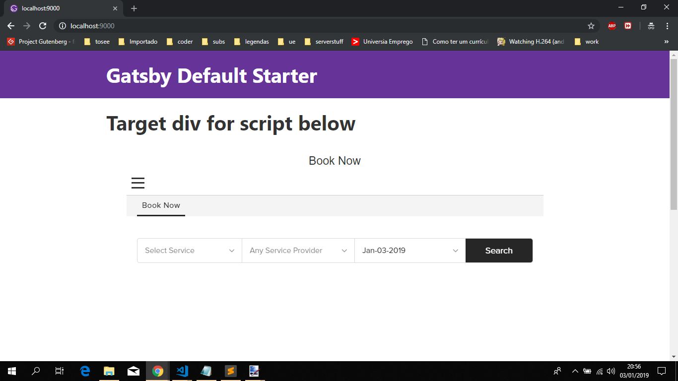Open Sublime Text from taskbar
The width and height of the screenshot is (678, 381).
point(231,371)
